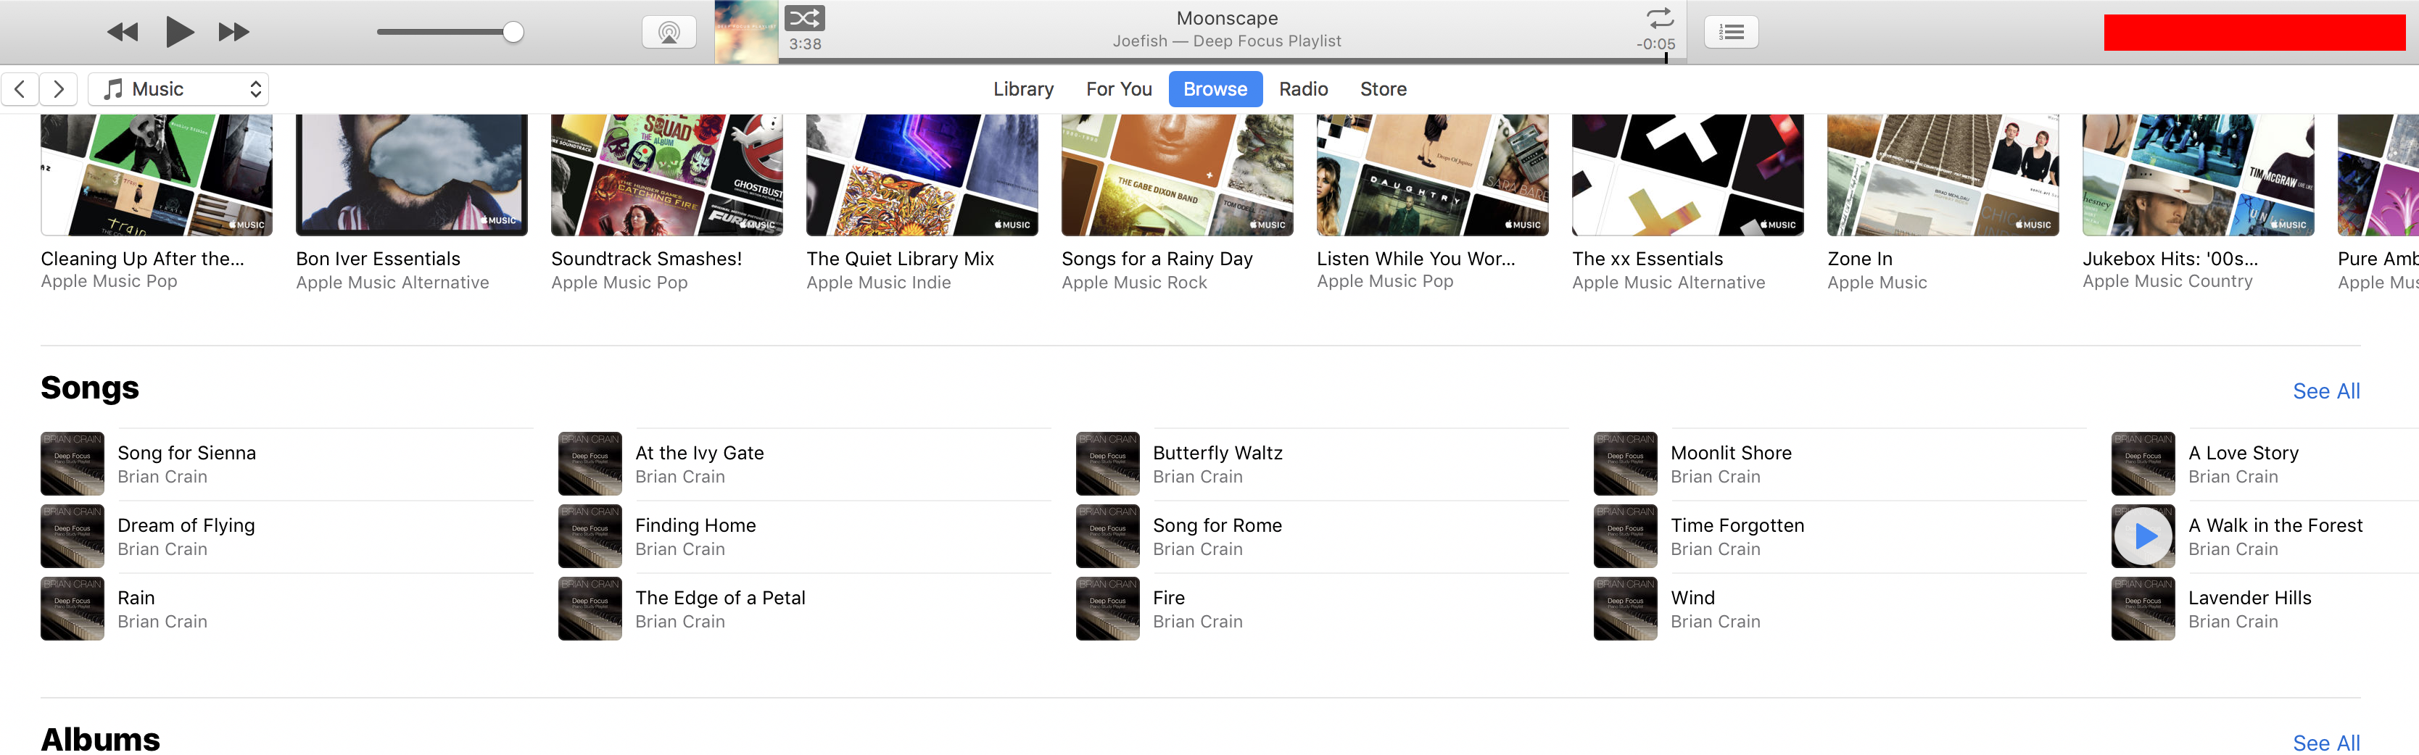Toggle shuffle mode
Viewport: 2419px width, 755px height.
pyautogui.click(x=804, y=18)
